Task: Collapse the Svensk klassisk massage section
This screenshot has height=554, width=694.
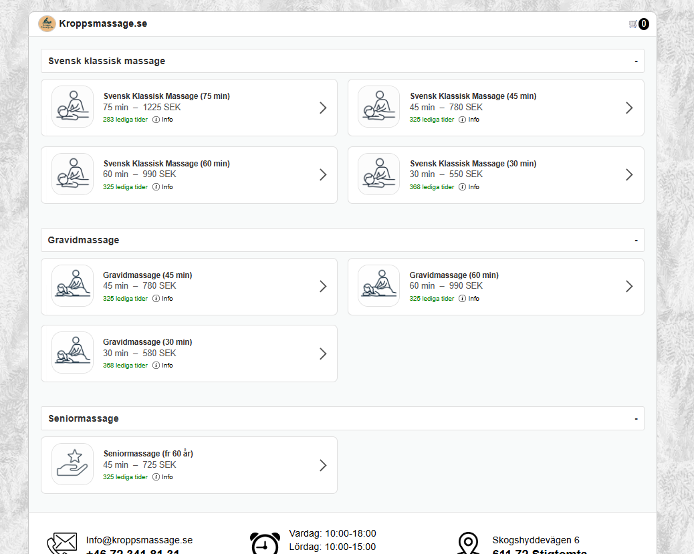Action: coord(635,60)
